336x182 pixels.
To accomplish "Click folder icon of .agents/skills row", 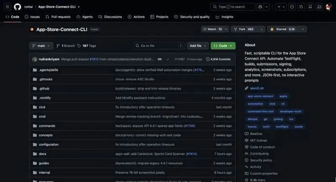I will pos(35,70).
